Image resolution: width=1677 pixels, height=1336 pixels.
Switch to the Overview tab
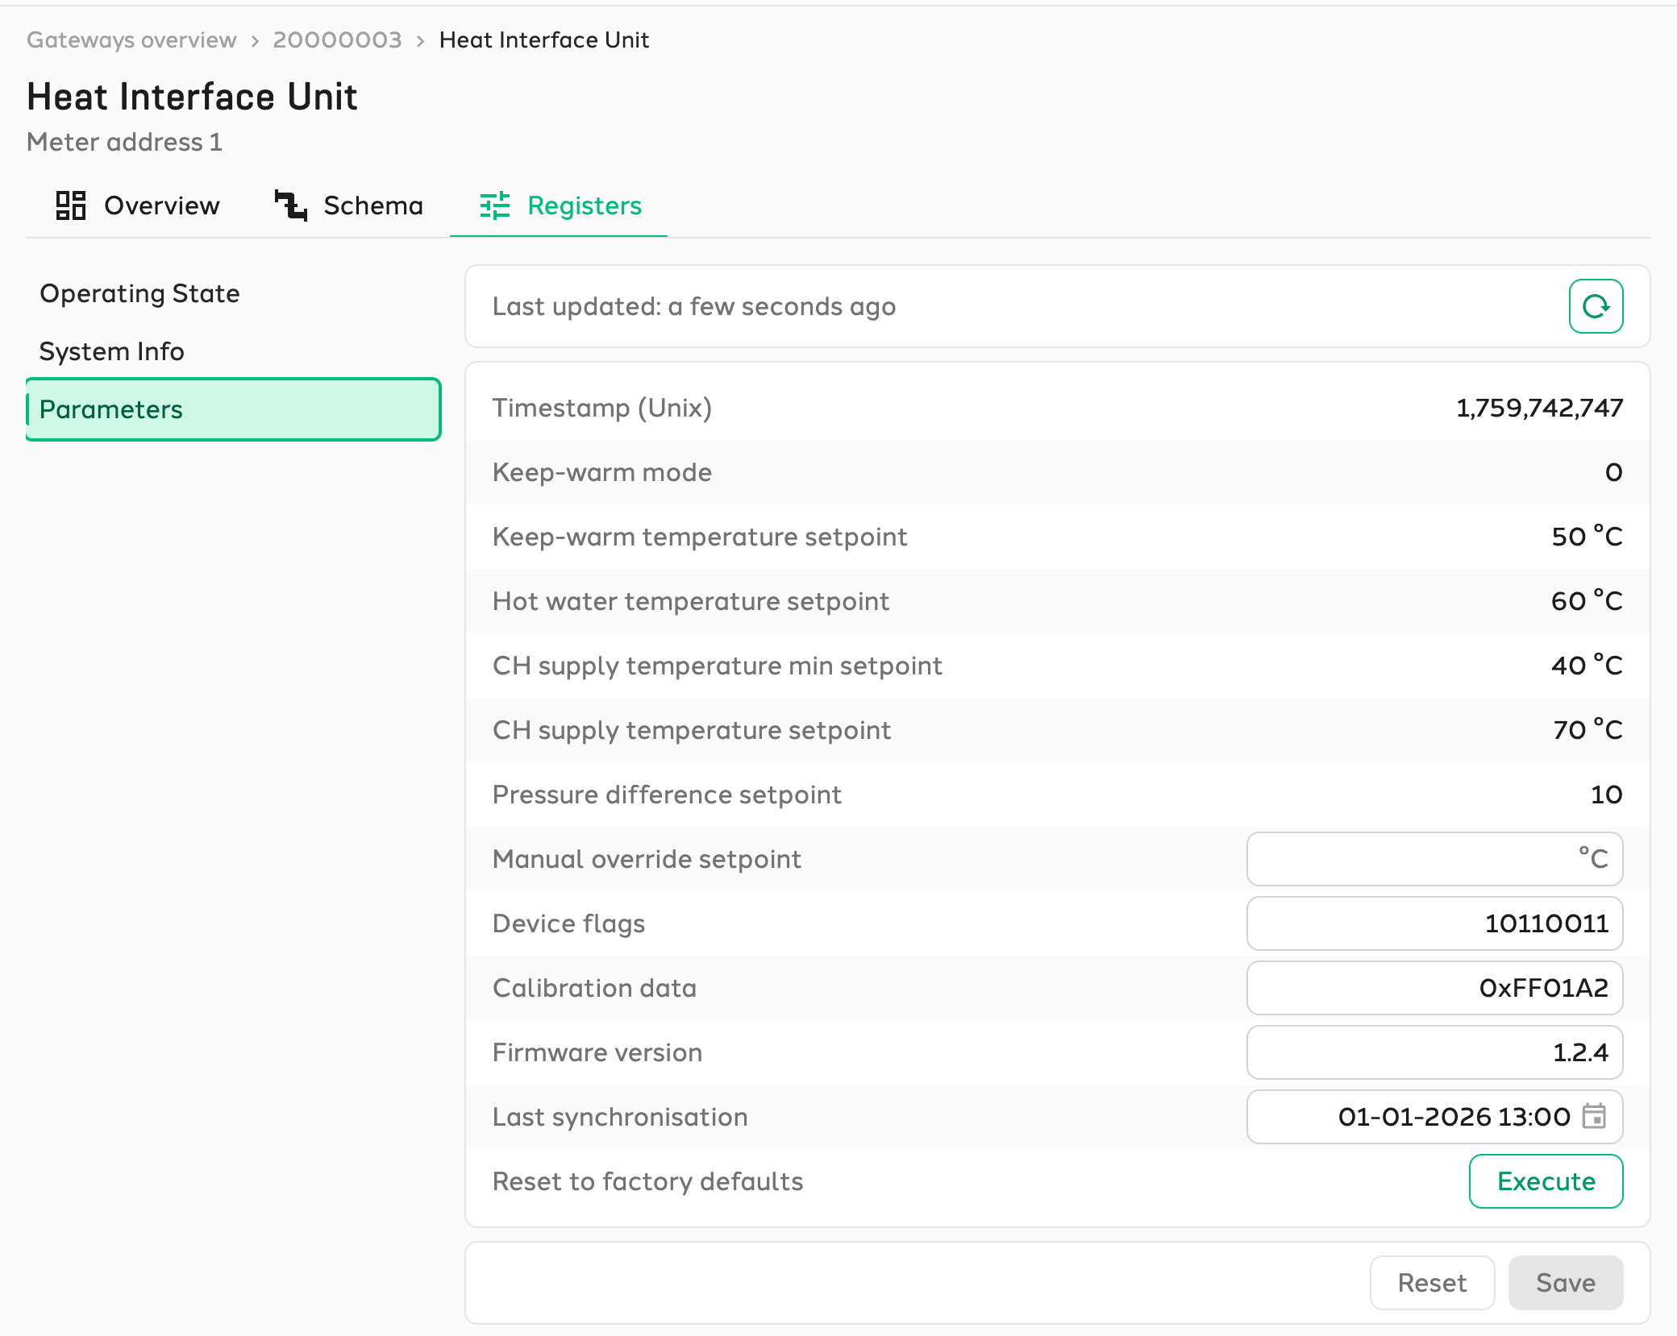point(138,205)
